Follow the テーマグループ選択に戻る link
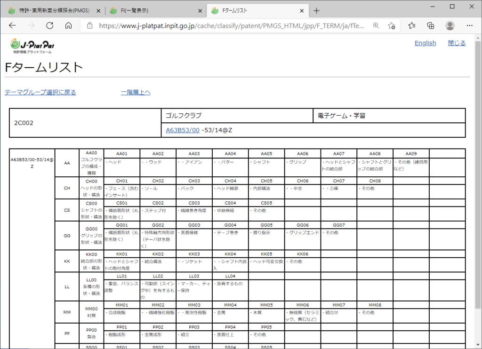The image size is (482, 349). pos(40,92)
